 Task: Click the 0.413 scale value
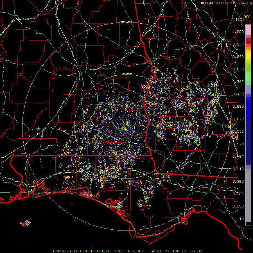238,169
